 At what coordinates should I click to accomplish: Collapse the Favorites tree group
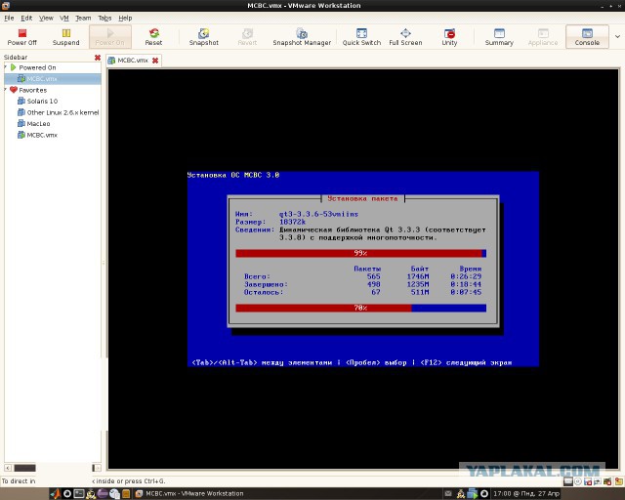[5, 89]
